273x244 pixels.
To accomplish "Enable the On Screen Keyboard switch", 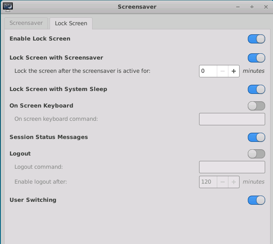I will [x=256, y=106].
